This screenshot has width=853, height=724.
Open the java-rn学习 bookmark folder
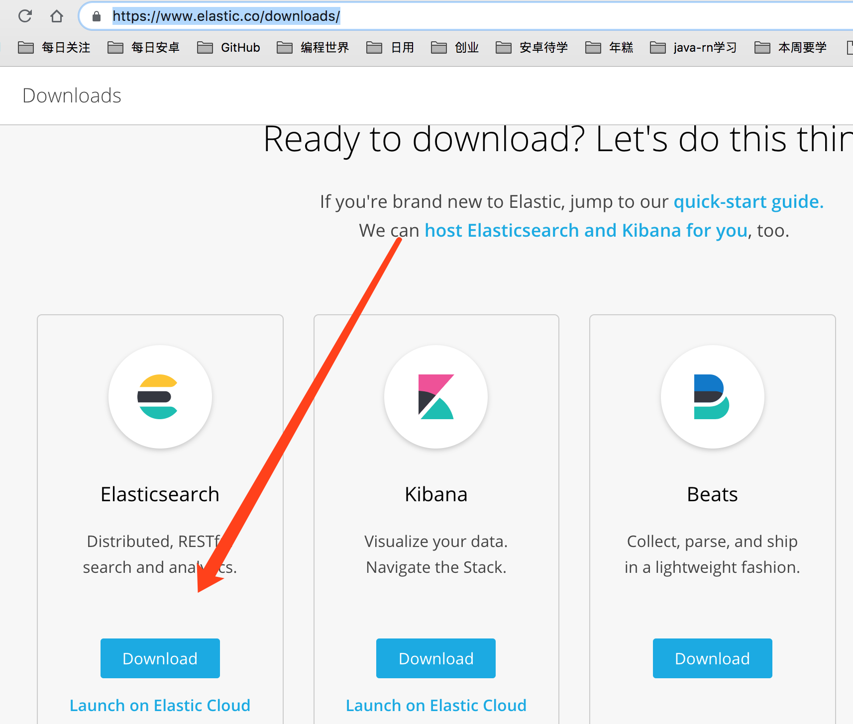pyautogui.click(x=694, y=48)
